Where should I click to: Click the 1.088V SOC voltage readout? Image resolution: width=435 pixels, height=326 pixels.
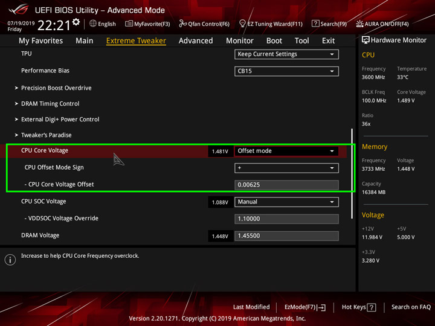pos(221,202)
